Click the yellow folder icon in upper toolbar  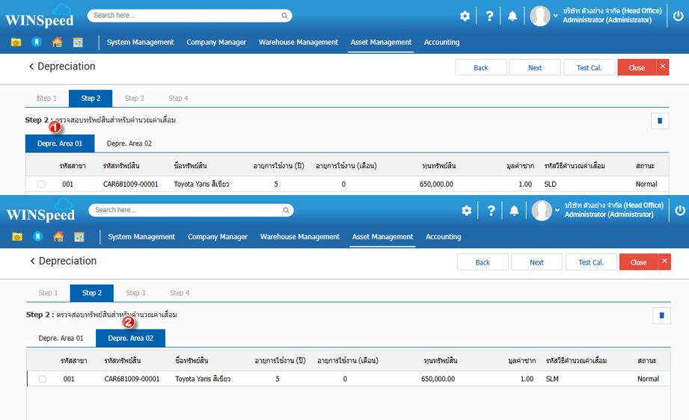point(16,43)
